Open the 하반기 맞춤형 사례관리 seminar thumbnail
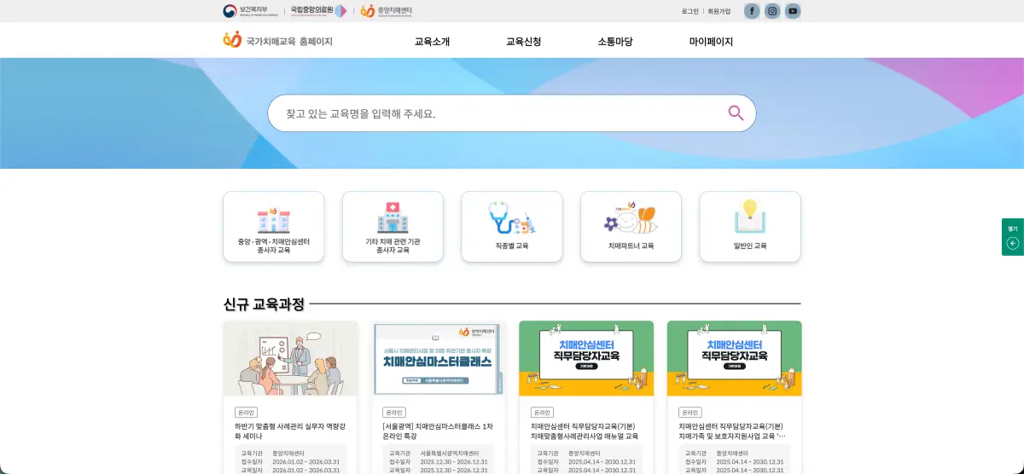Image resolution: width=1024 pixels, height=474 pixels. [x=290, y=358]
